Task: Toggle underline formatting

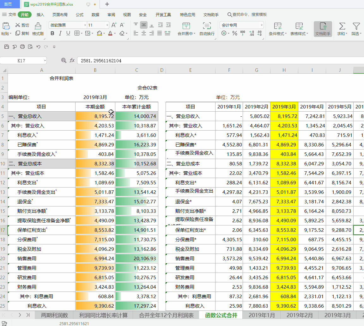Action: [68, 33]
